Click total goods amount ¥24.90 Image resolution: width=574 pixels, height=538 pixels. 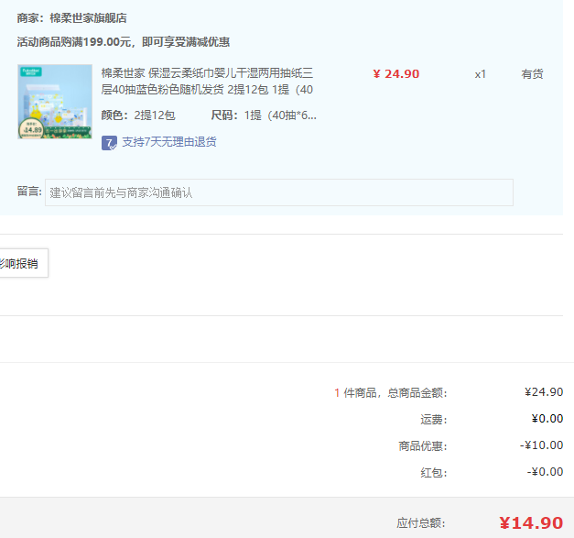coord(544,392)
